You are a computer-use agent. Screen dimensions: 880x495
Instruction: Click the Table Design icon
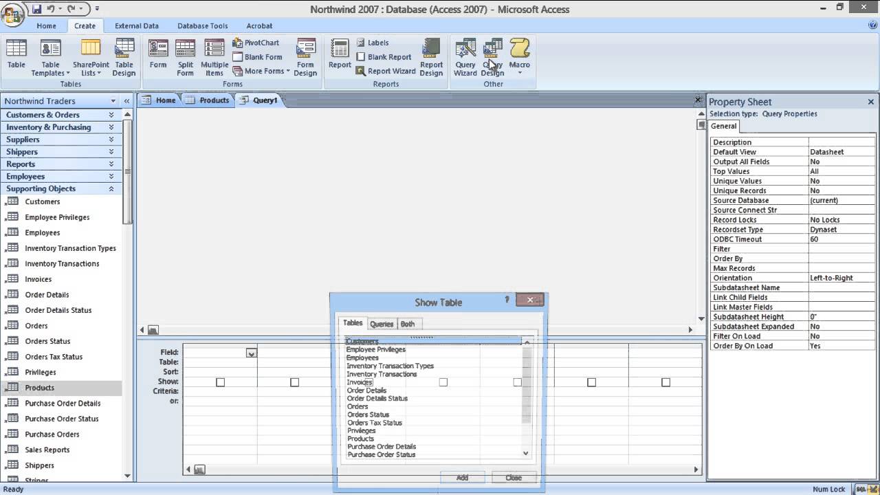124,56
